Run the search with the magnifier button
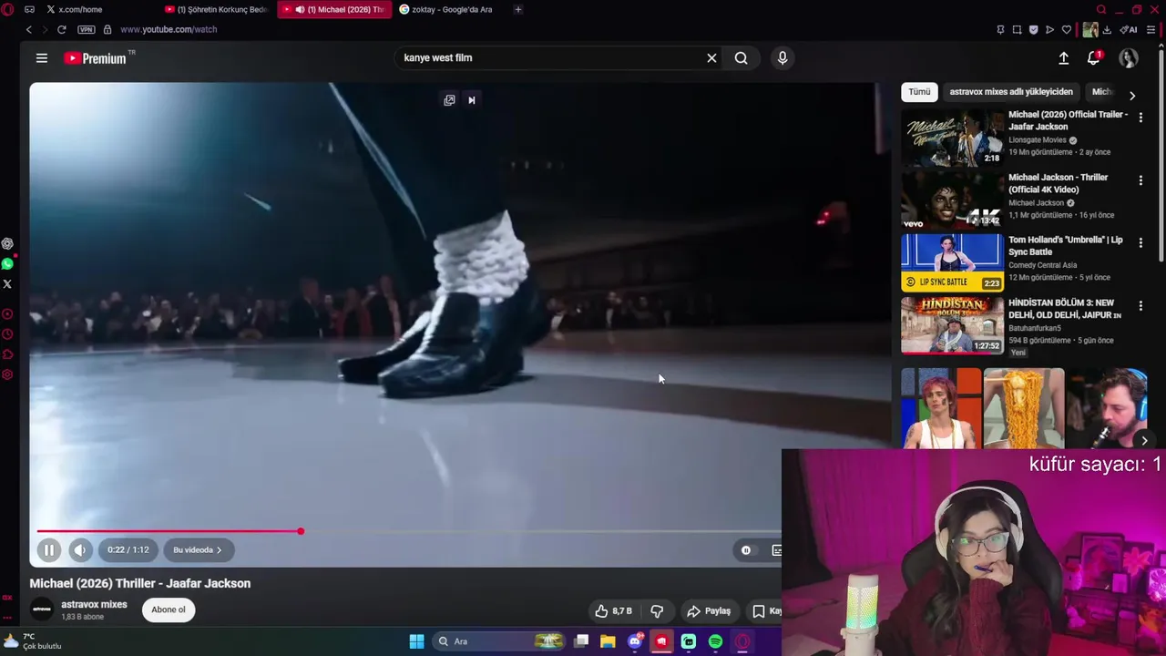 point(742,57)
